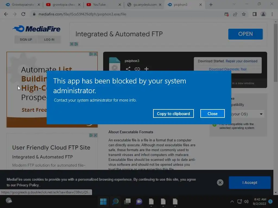Click the psiphon3 file type icon
Screen dimensions: 278x208
[115, 64]
